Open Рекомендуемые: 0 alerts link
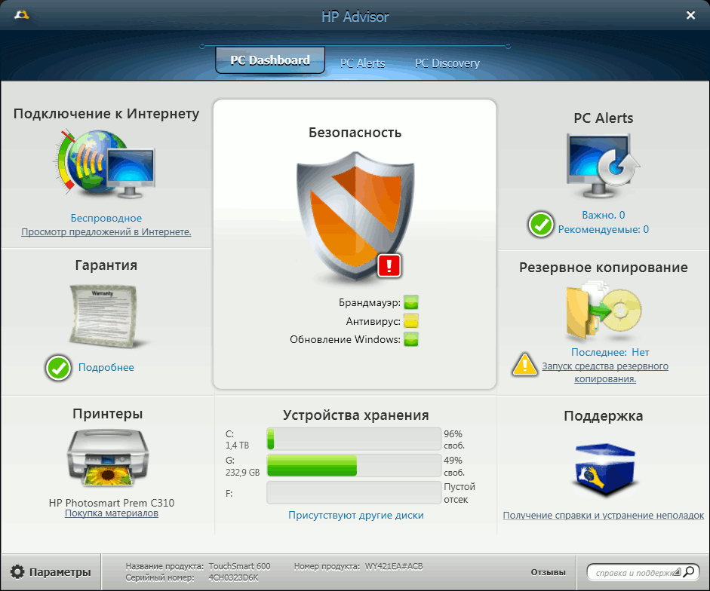The width and height of the screenshot is (710, 591). (603, 229)
